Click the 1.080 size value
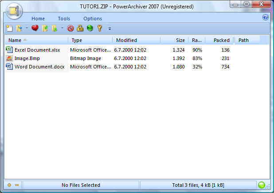 click(179, 67)
